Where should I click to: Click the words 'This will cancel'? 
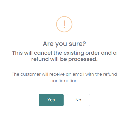point(32,53)
